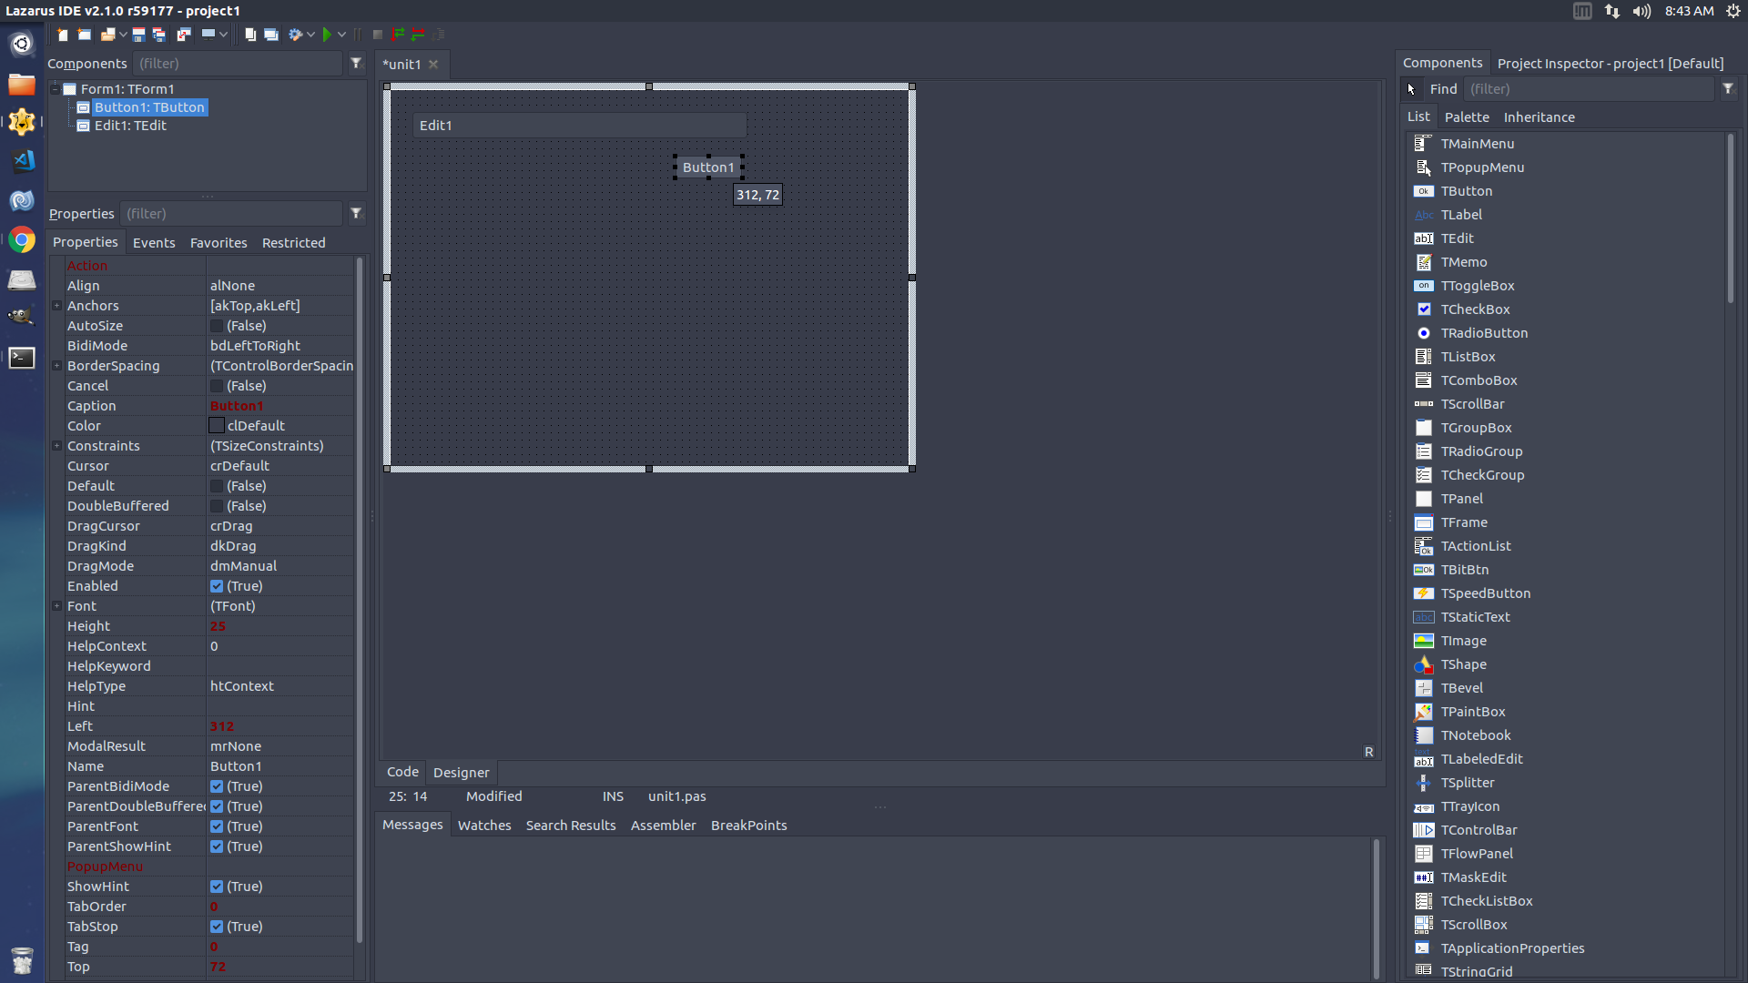Screen dimensions: 1748x983
Task: Select TCheckBox in components list
Action: (x=1474, y=309)
